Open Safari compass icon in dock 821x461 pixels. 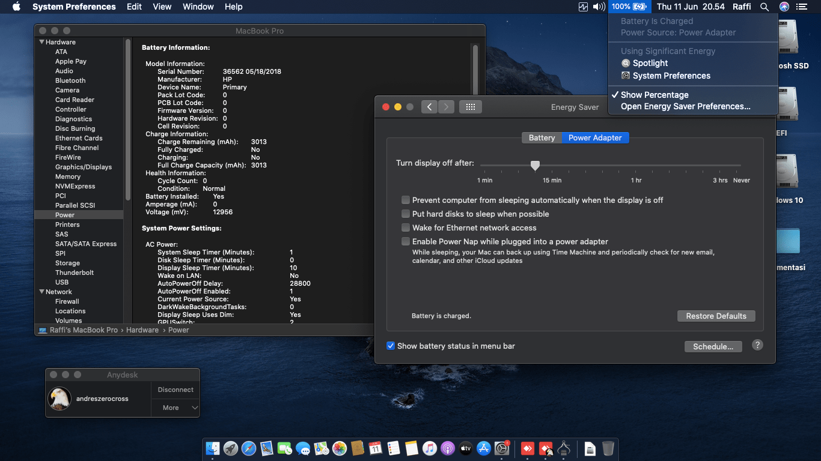249,448
